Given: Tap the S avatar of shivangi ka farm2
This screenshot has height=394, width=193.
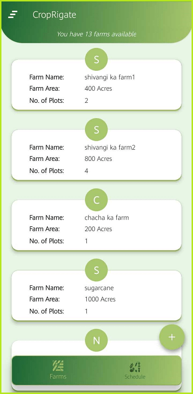Looking at the screenshot, I should click(96, 130).
